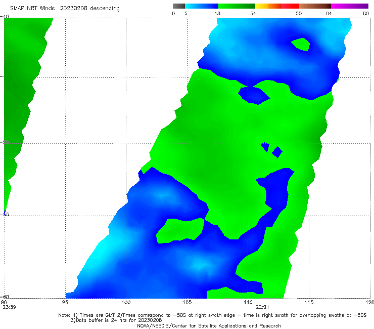
Task: Select the date '20230208' in the title
Action: point(74,9)
